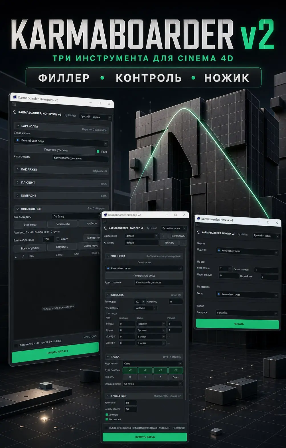
Task: Click the Всем выйти button
Action: click(62, 224)
